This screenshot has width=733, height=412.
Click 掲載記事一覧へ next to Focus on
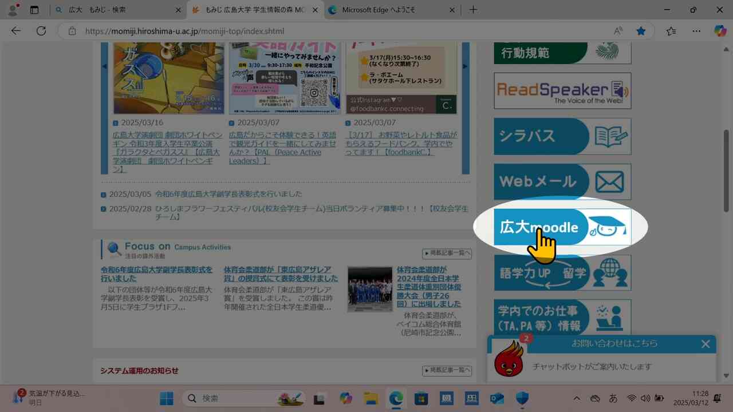(448, 253)
